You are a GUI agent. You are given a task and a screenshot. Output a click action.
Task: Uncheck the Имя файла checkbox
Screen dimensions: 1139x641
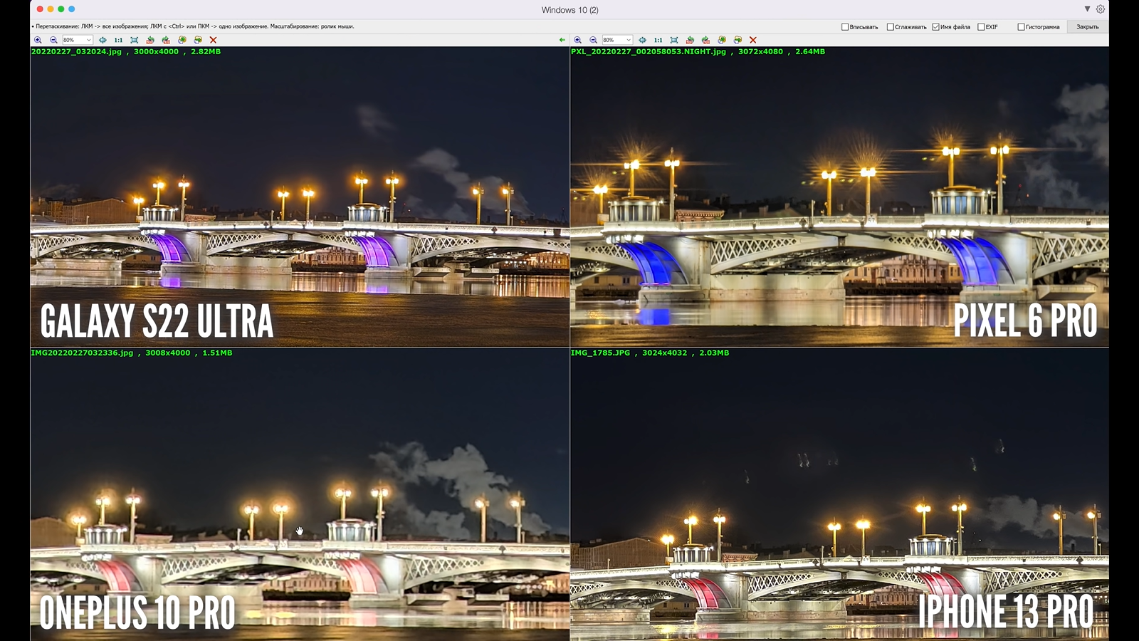[935, 27]
